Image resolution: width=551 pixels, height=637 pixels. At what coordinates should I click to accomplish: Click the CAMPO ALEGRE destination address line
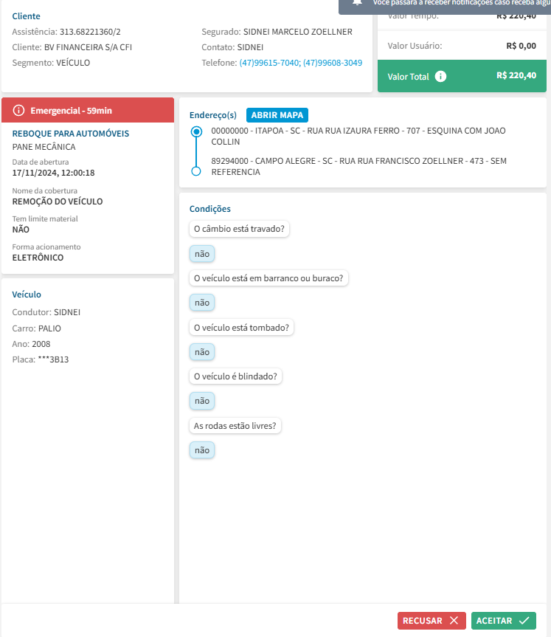click(x=359, y=167)
